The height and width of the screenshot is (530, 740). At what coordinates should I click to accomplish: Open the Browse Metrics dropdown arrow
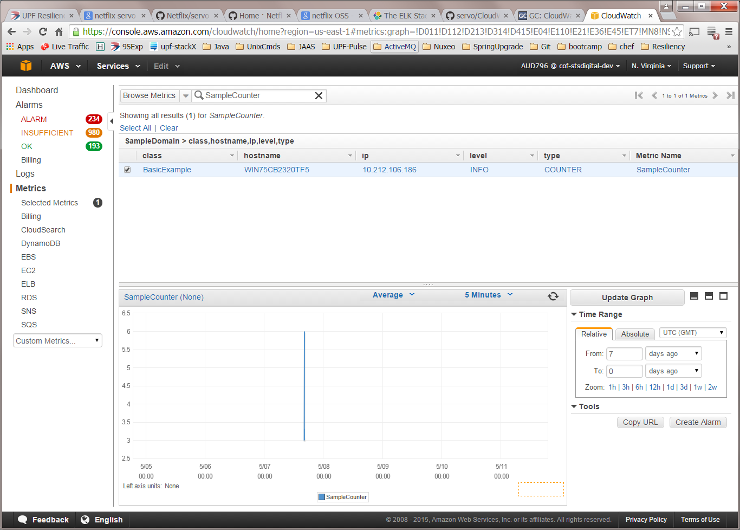point(185,96)
